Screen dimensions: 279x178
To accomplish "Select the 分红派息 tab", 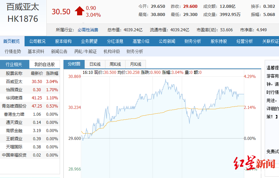I will (x=115, y=41).
